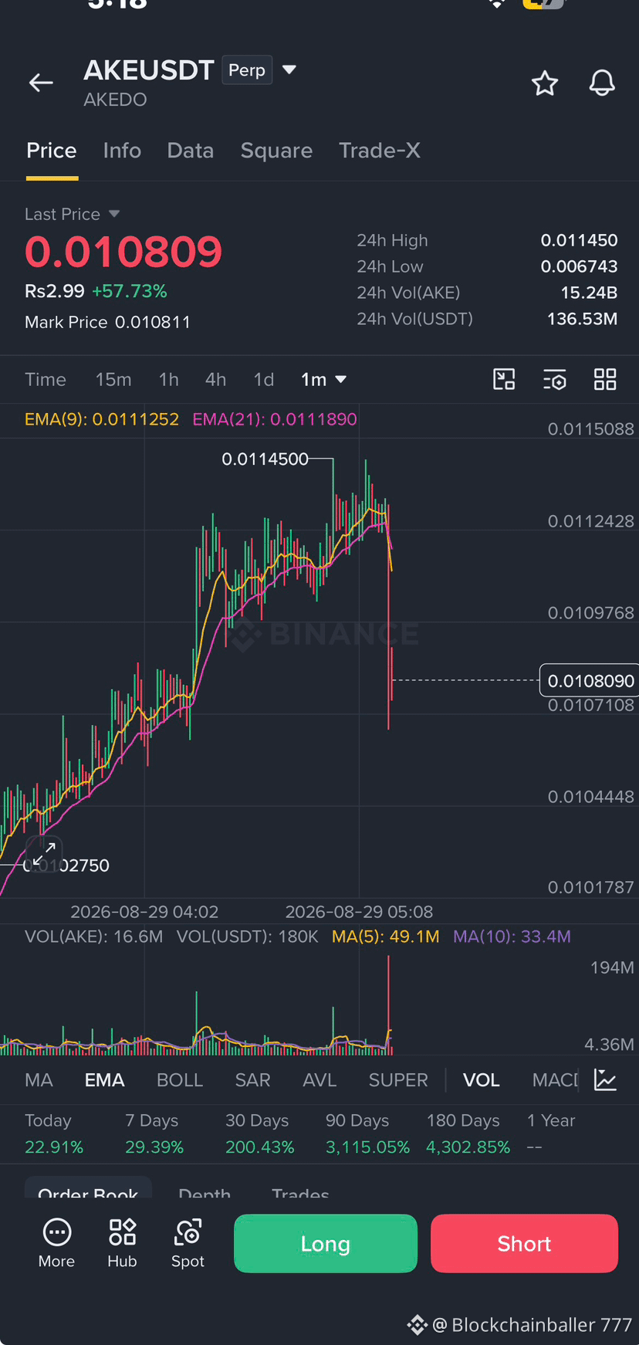Viewport: 639px width, 1345px height.
Task: Expand the AKEUSDT pair selector arrow
Action: click(x=289, y=69)
